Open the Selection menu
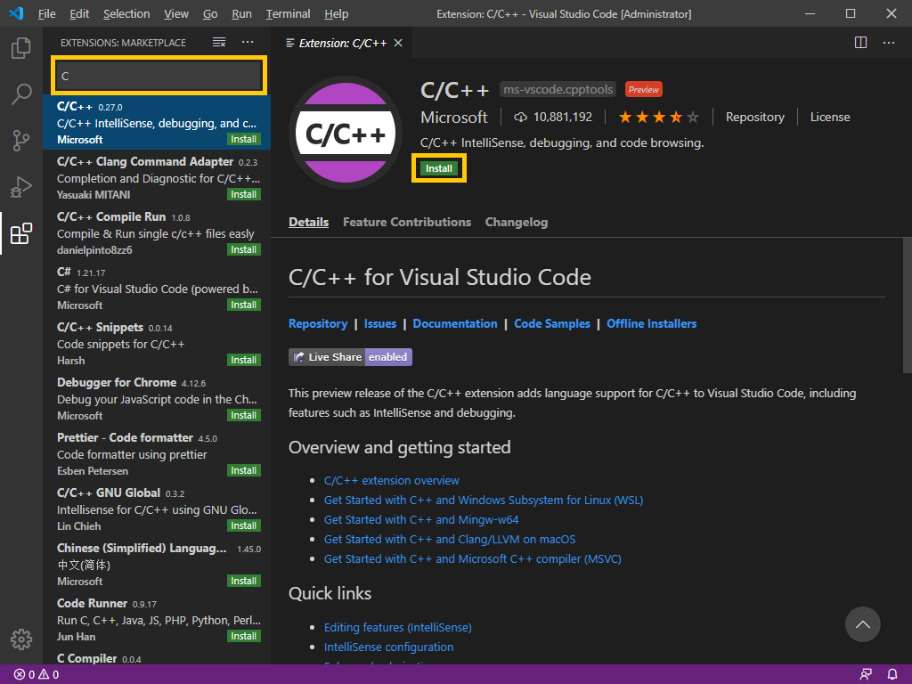The image size is (912, 684). (126, 13)
